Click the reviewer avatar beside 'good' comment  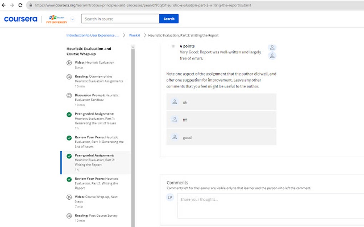tap(175, 137)
